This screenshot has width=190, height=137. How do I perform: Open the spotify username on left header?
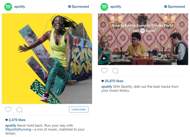[20, 7]
